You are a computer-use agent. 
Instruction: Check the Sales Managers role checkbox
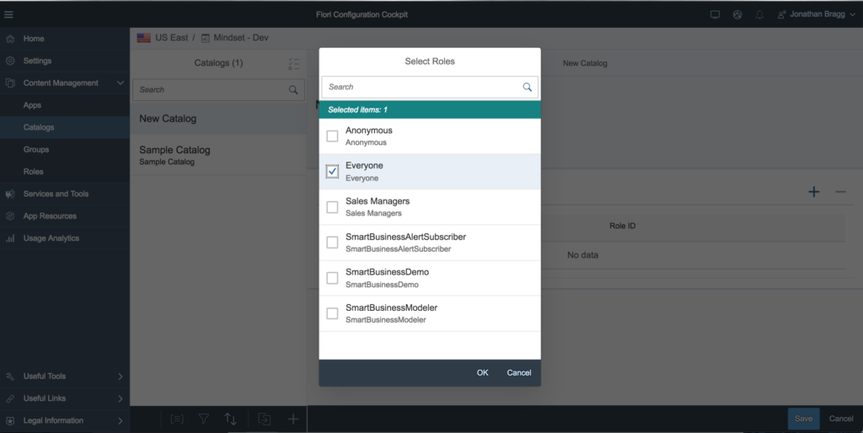(332, 207)
